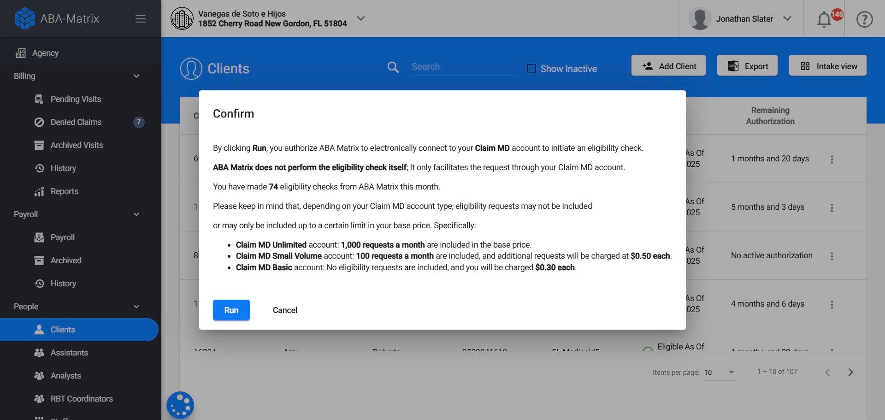Click the Export button
The width and height of the screenshot is (885, 420).
click(x=747, y=65)
